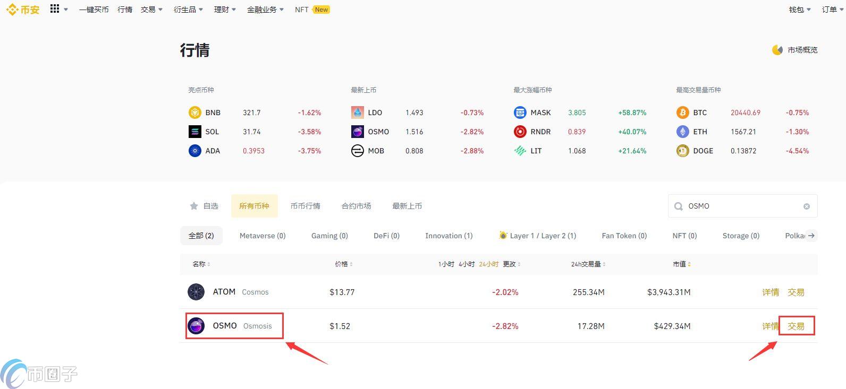Select the 24 hour change period
The height and width of the screenshot is (389, 846).
coord(488,264)
